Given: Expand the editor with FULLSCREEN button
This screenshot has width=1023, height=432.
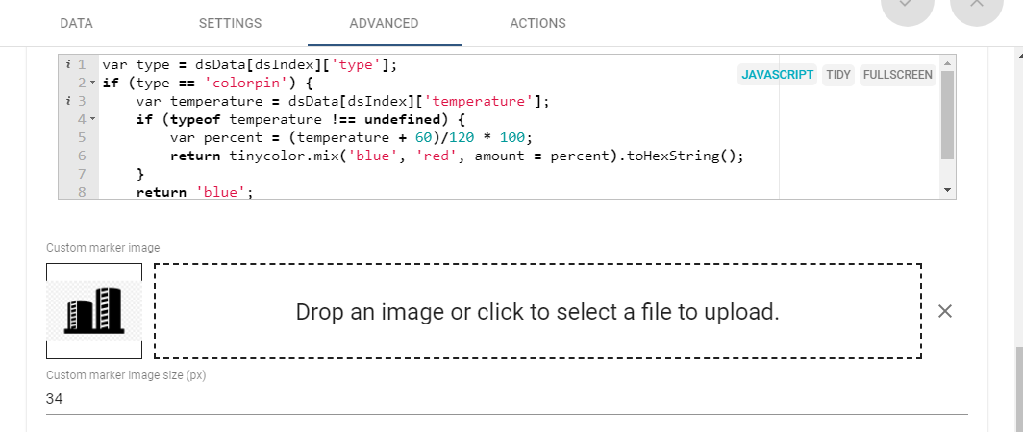Looking at the screenshot, I should point(897,75).
